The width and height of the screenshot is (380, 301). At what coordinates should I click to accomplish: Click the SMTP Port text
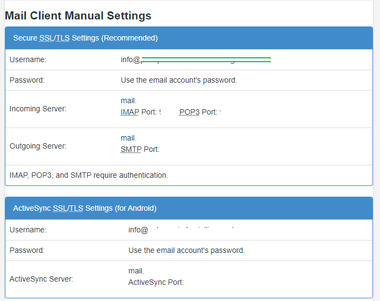click(x=140, y=150)
